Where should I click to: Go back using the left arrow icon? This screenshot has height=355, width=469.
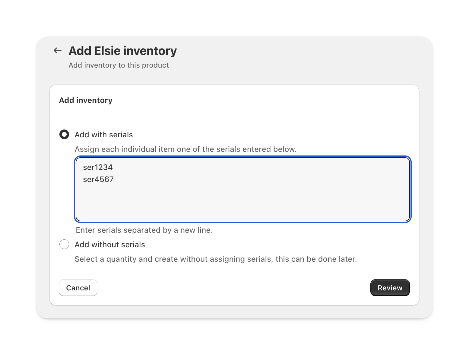coord(57,51)
